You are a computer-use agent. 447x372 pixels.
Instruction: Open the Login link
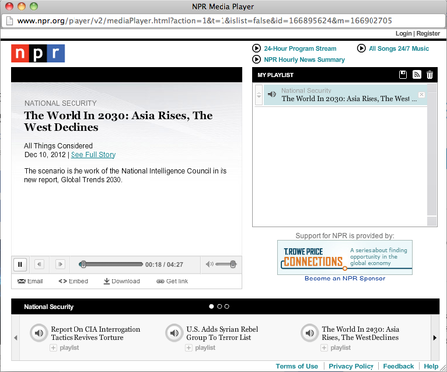[403, 33]
